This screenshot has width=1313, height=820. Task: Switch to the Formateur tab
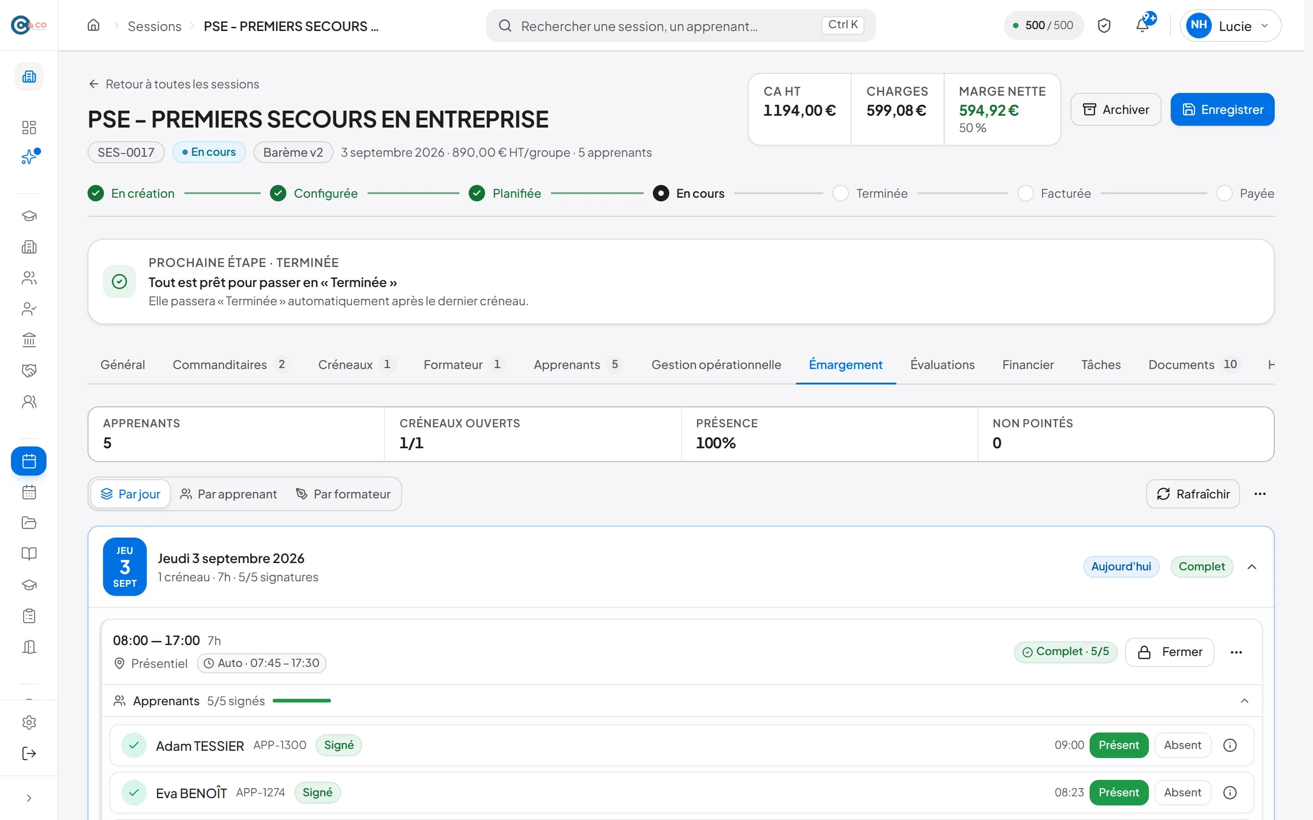click(464, 364)
